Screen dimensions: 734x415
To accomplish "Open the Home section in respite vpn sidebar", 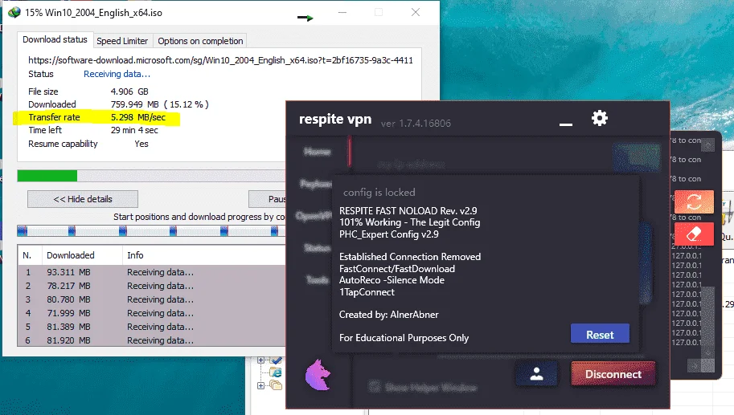I will (318, 152).
